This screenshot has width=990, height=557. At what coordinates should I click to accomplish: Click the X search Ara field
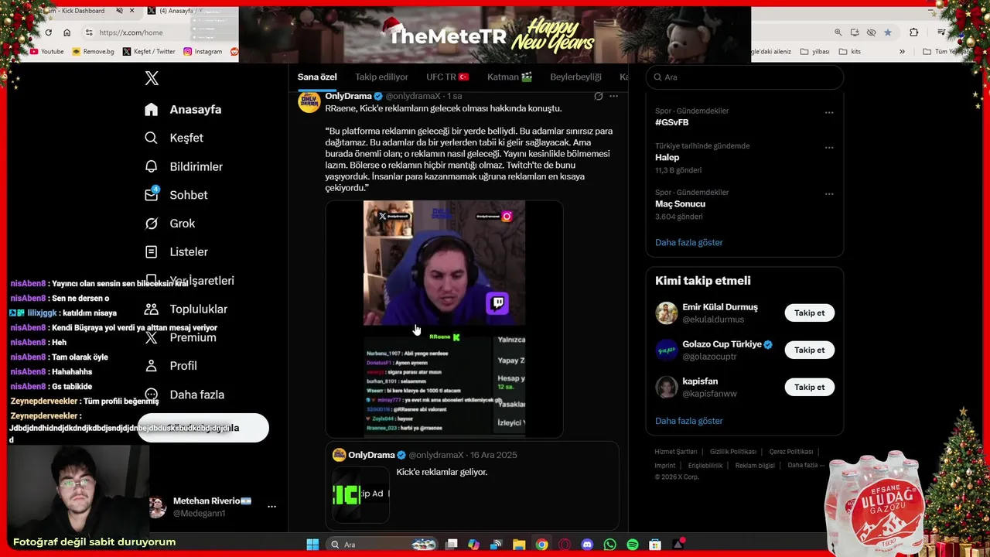(x=744, y=77)
